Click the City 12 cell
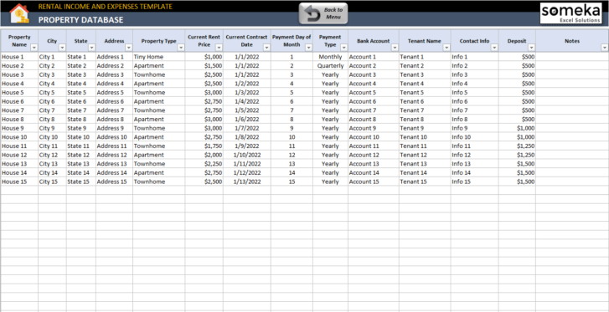Image resolution: width=609 pixels, height=312 pixels. click(52, 155)
